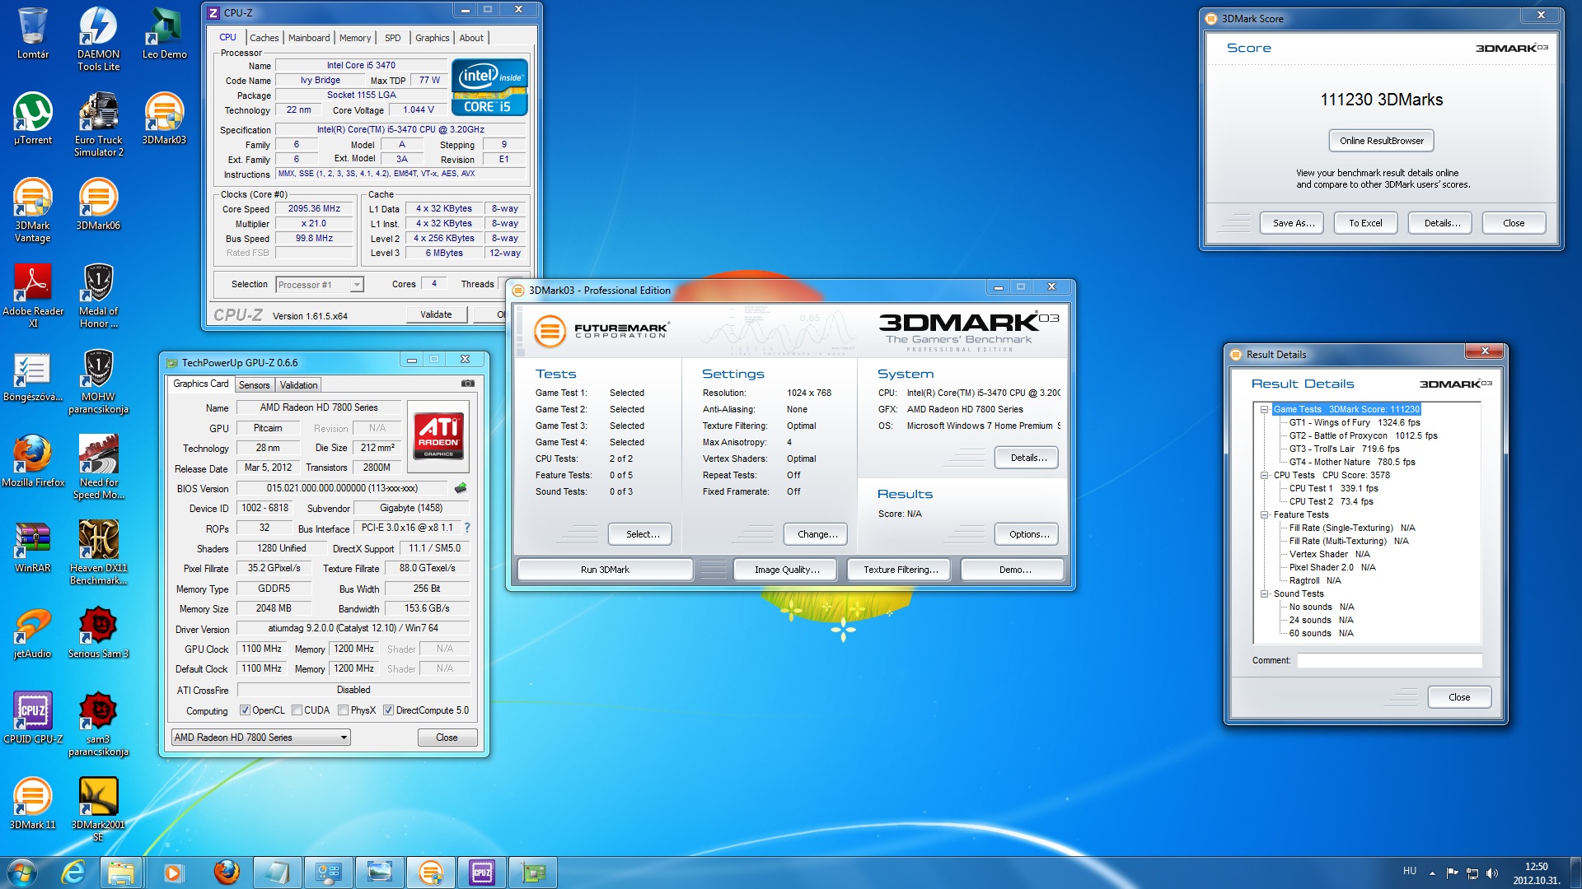Launch jetAudio desktop icon
The height and width of the screenshot is (889, 1582).
pyautogui.click(x=33, y=633)
